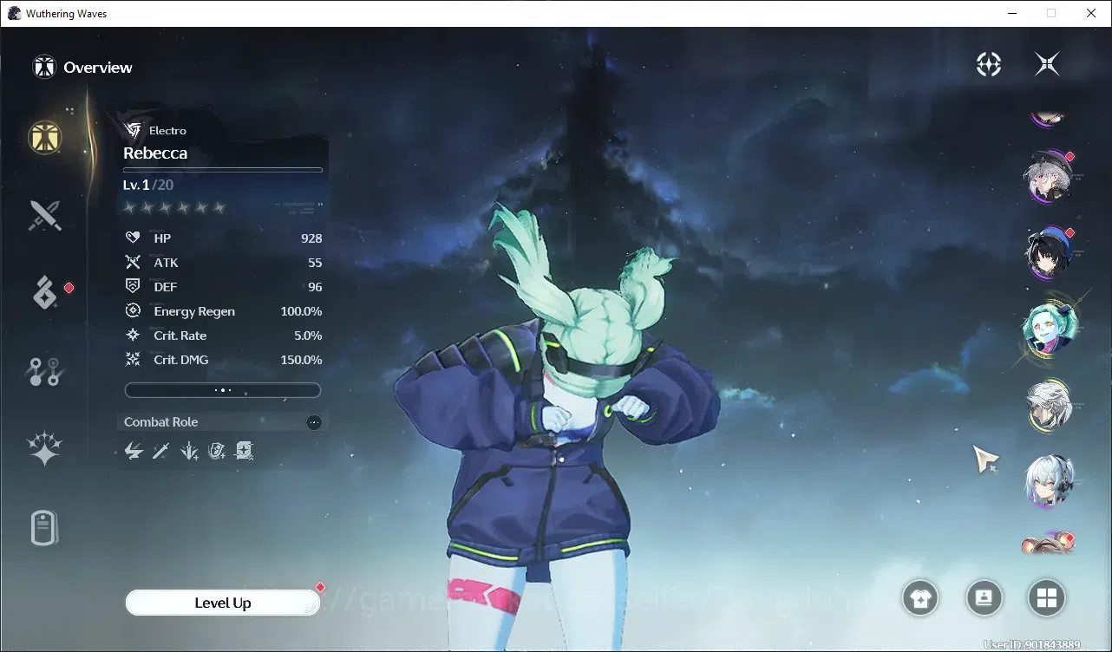Image resolution: width=1112 pixels, height=652 pixels.
Task: Click the ascension stars row
Action: (174, 207)
